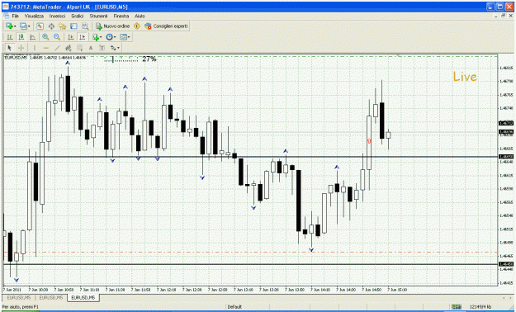The image size is (516, 312).
Task: Switch chart to bar chart style
Action: click(x=10, y=37)
